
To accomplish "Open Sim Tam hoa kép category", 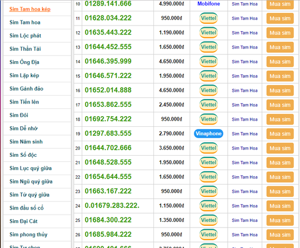I will [x=30, y=9].
